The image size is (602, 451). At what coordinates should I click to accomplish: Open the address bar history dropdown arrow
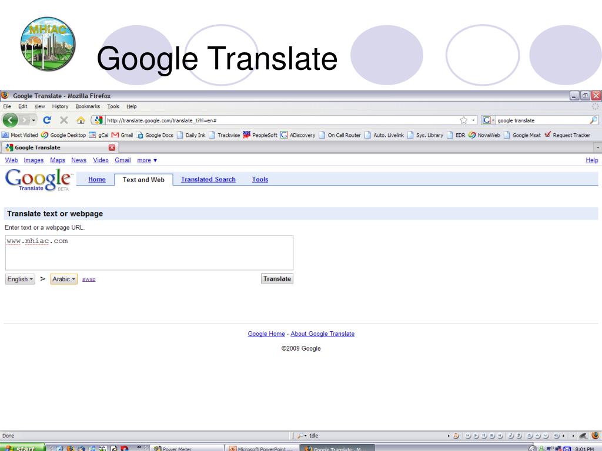pyautogui.click(x=473, y=120)
